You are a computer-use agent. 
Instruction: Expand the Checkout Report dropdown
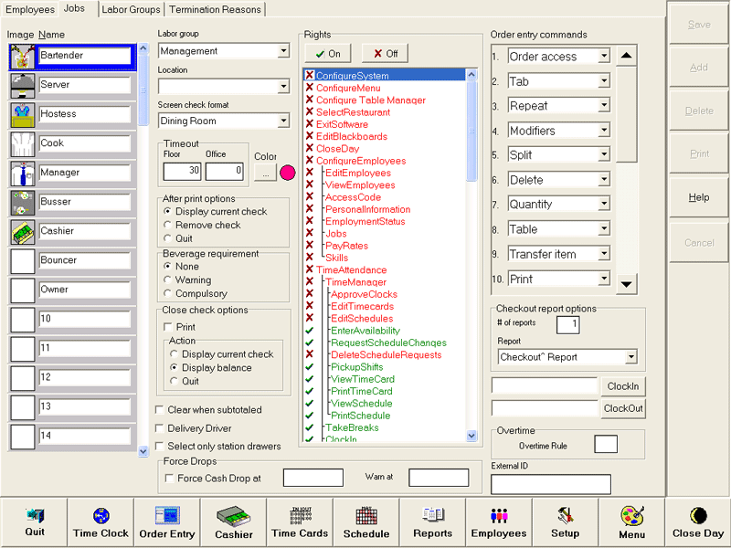coord(630,357)
